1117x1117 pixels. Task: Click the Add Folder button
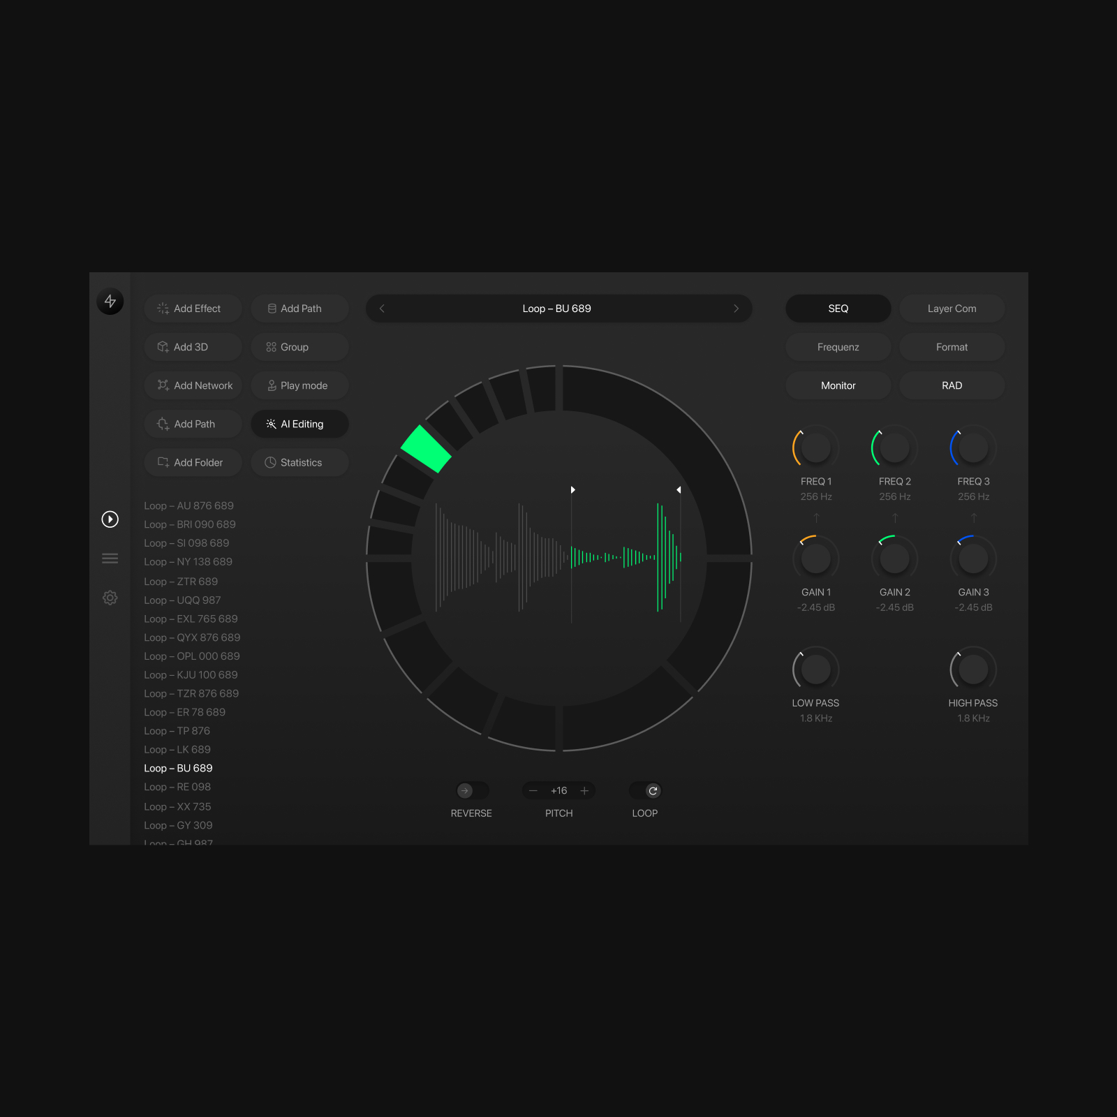point(193,462)
